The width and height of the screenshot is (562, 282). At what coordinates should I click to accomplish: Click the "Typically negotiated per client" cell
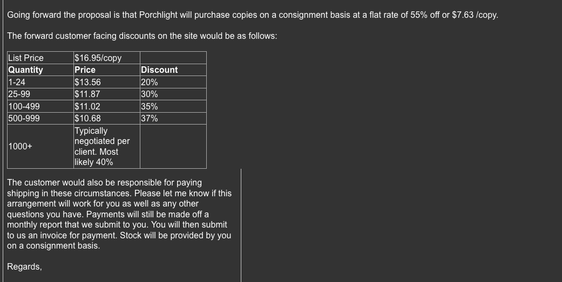(x=102, y=146)
